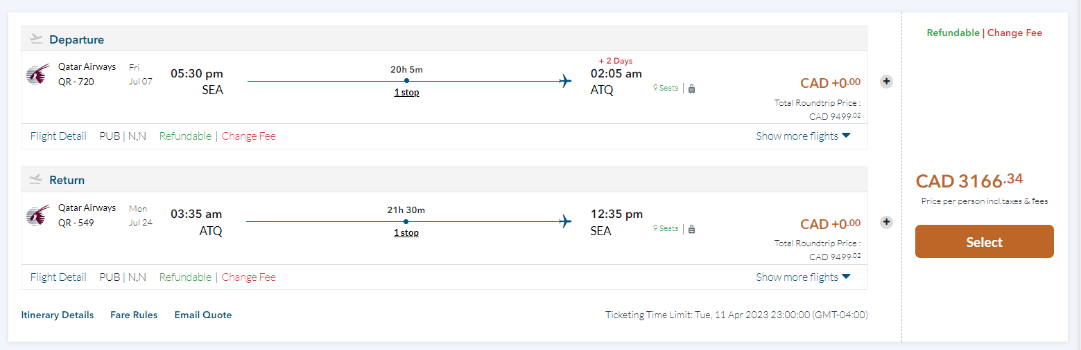The image size is (1081, 350).
Task: View the Fare Rules
Action: click(x=134, y=315)
